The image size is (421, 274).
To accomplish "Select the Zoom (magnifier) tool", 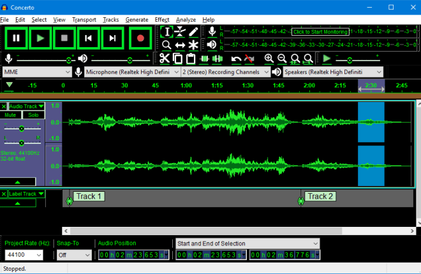I will tap(166, 45).
